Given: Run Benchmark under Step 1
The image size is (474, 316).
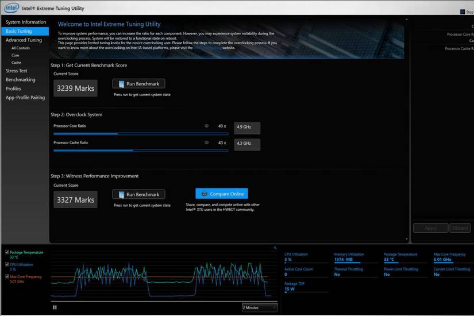Looking at the screenshot, I should 138,84.
